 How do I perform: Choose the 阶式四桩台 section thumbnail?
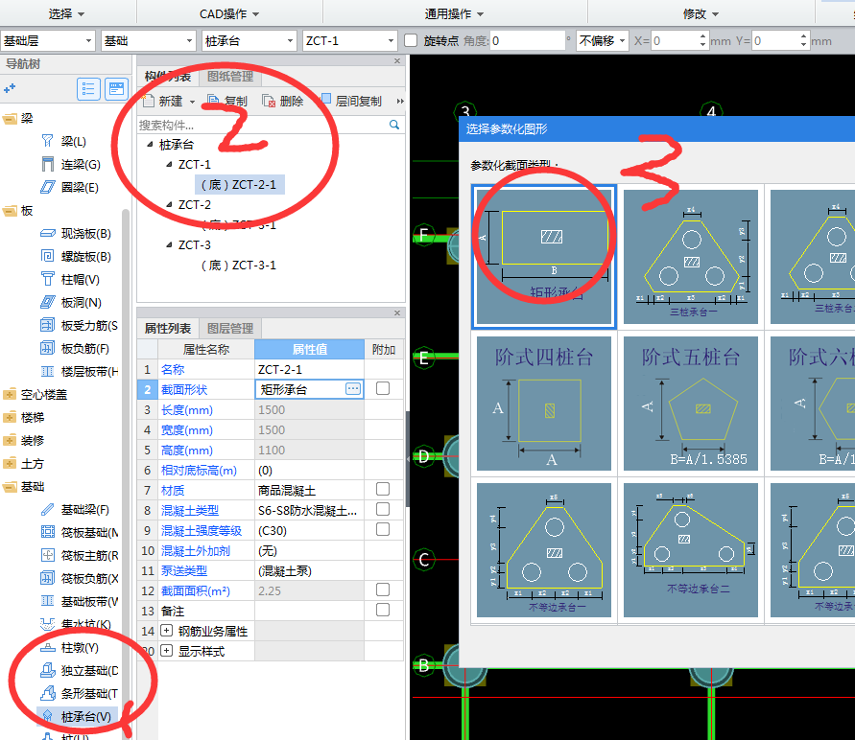click(x=544, y=404)
